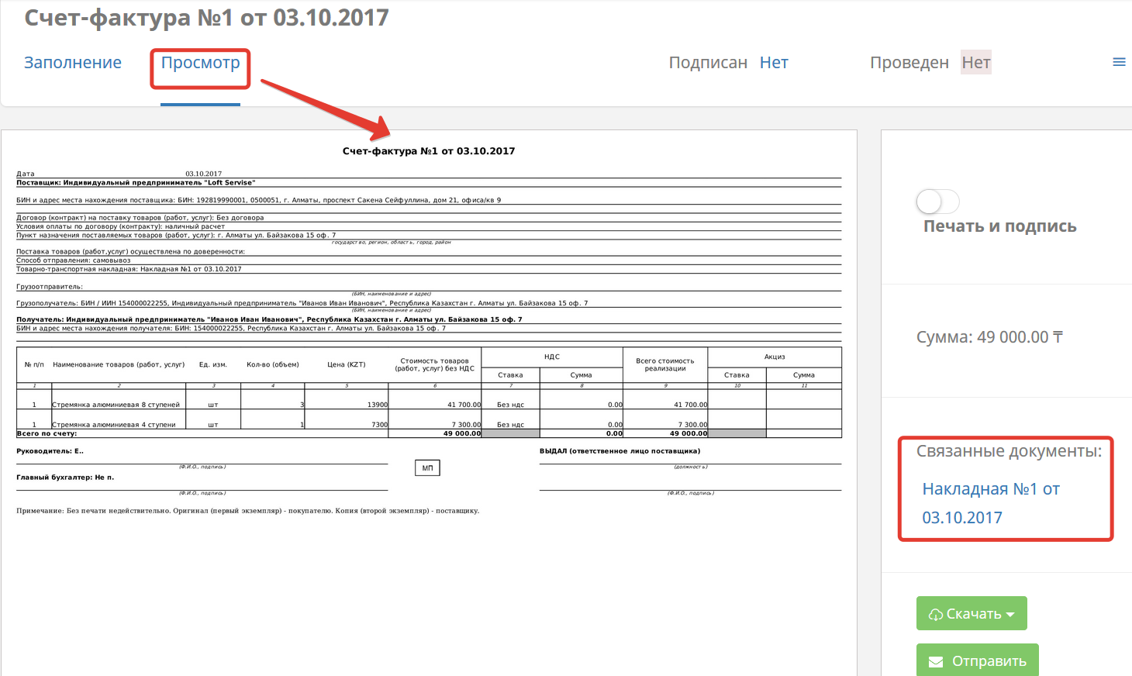Click the Связанные документы heading
Image resolution: width=1132 pixels, height=676 pixels.
1008,451
